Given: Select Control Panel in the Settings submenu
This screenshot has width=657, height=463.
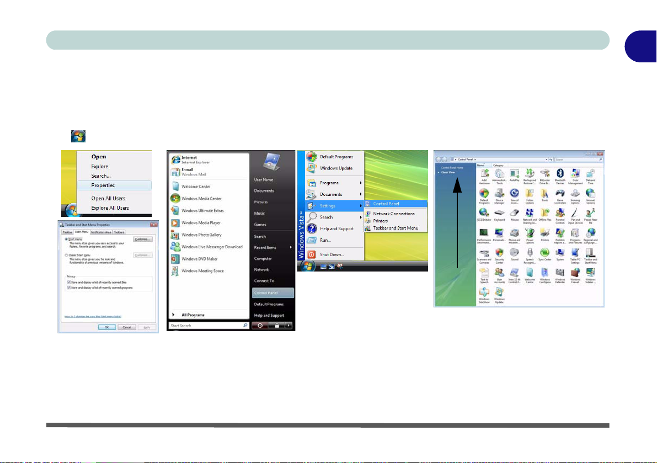Looking at the screenshot, I should (x=396, y=204).
